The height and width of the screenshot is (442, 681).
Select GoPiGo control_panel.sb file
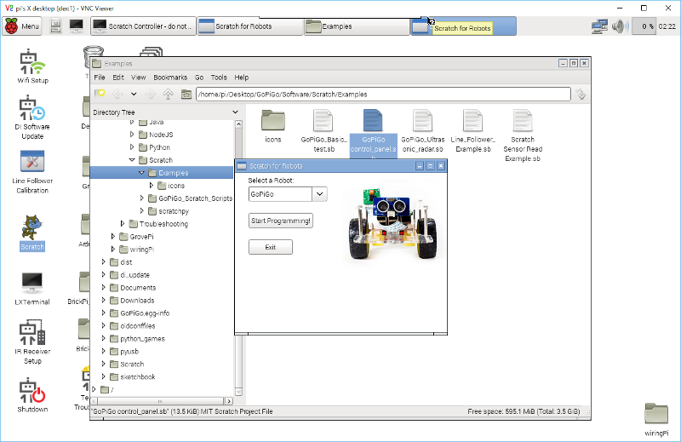click(x=374, y=134)
